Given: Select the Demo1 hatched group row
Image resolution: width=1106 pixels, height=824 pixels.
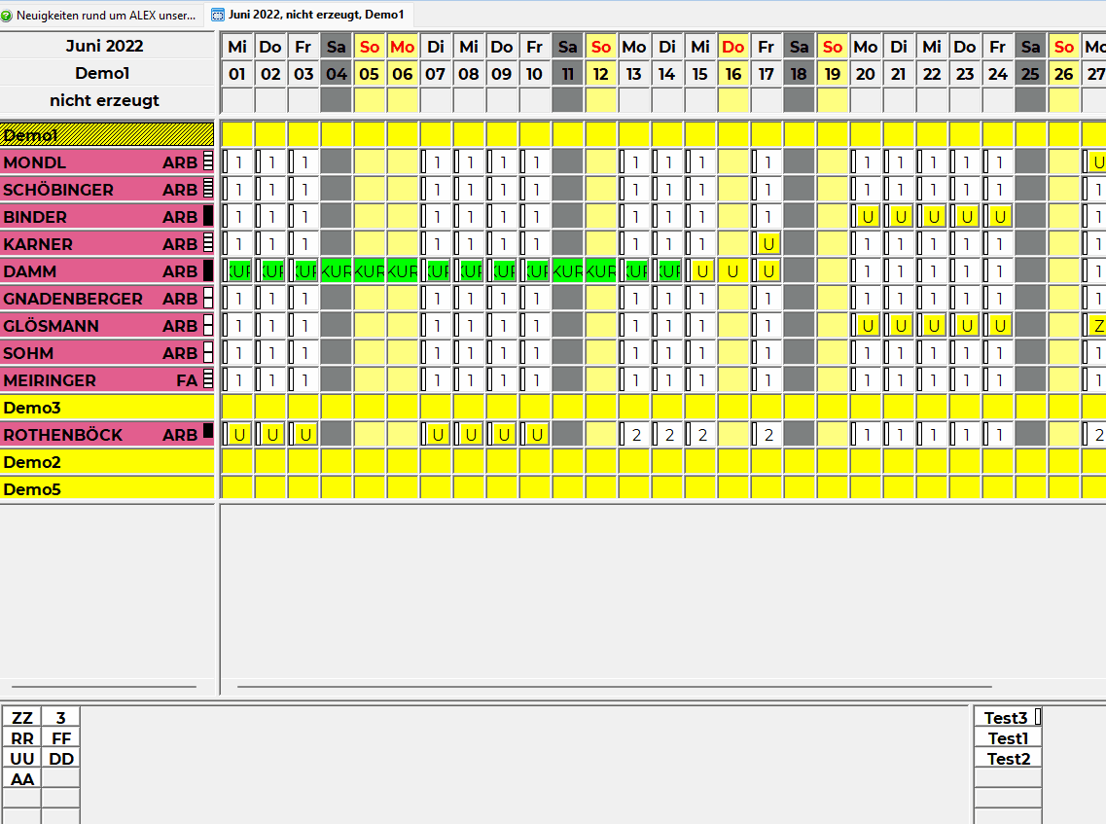Looking at the screenshot, I should point(107,135).
